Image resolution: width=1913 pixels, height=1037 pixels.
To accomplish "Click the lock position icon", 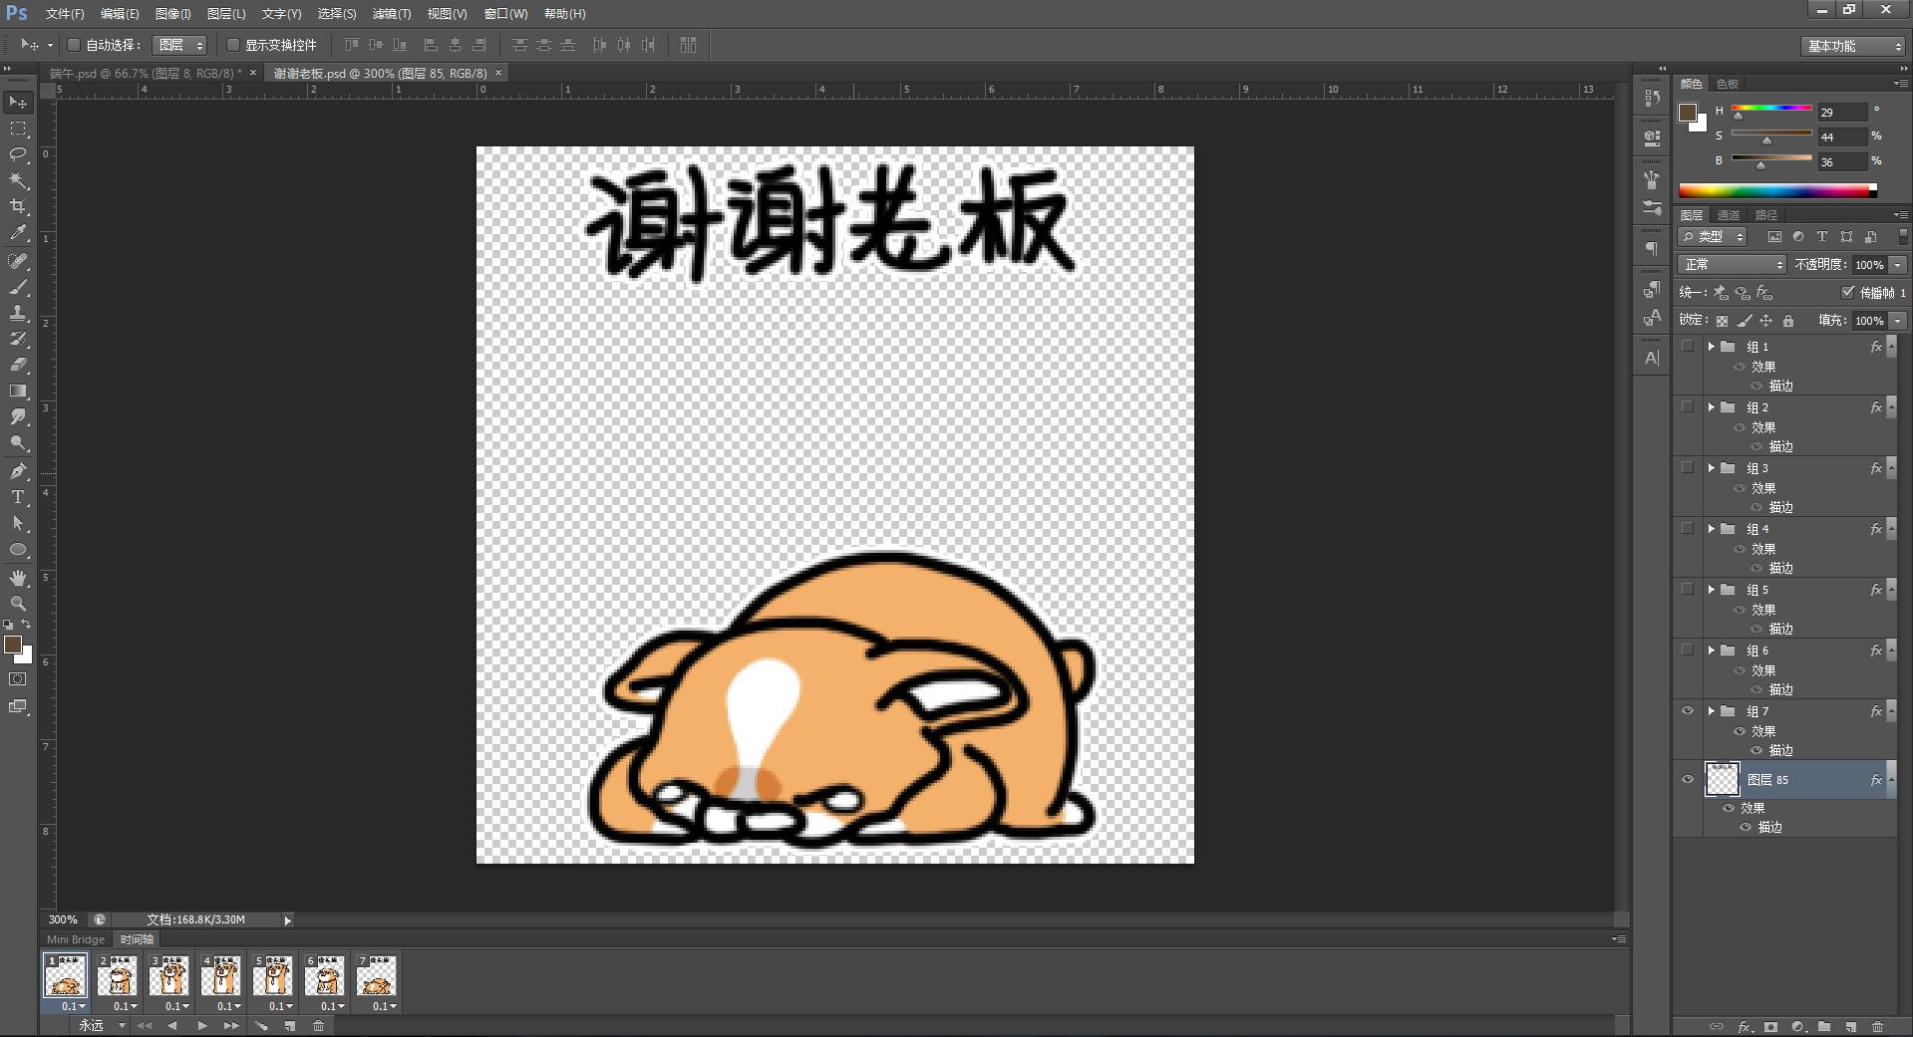I will pos(1765,321).
